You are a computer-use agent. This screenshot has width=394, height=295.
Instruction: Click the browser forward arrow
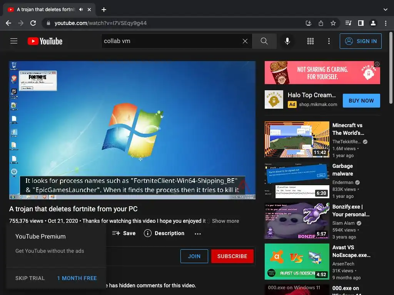(21, 23)
